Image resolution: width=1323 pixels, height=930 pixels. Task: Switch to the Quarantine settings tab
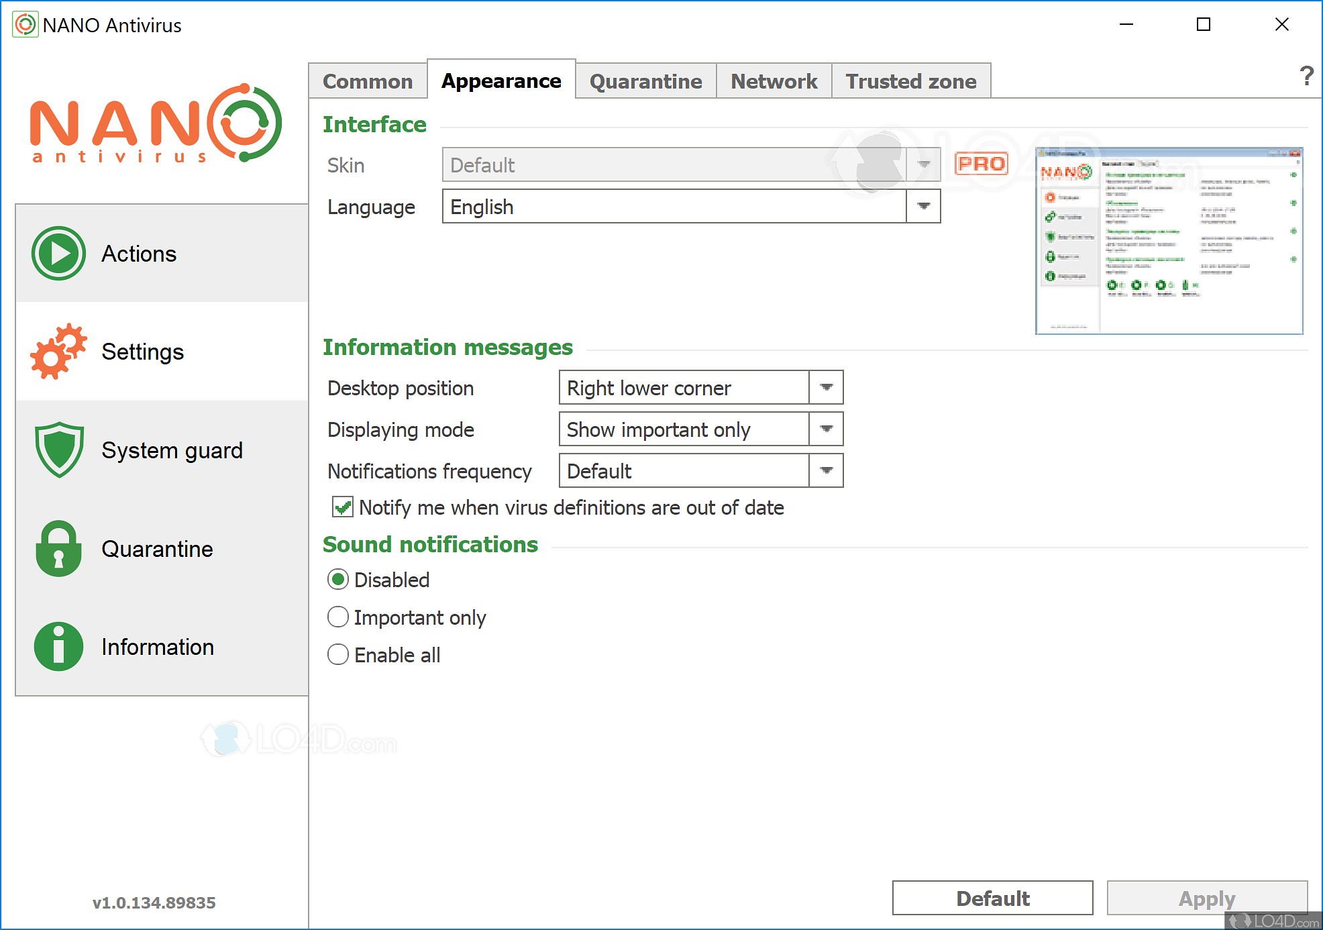(x=646, y=81)
